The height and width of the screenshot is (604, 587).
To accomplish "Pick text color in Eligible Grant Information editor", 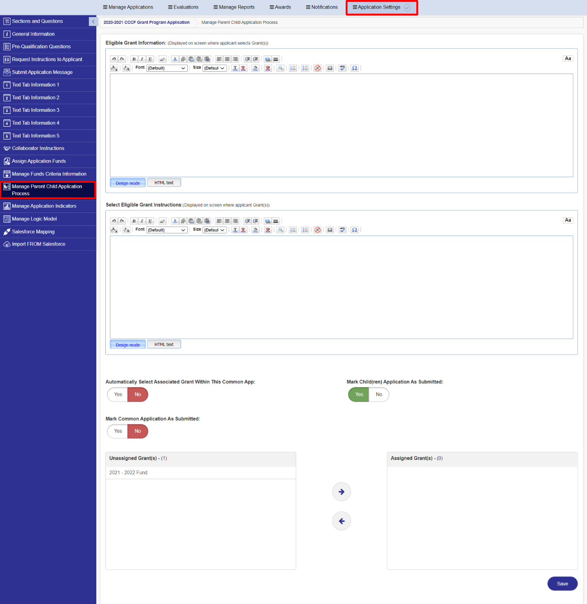I will 235,68.
